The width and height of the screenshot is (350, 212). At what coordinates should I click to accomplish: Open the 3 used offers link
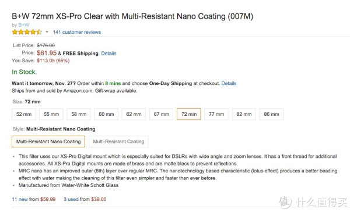point(71,199)
